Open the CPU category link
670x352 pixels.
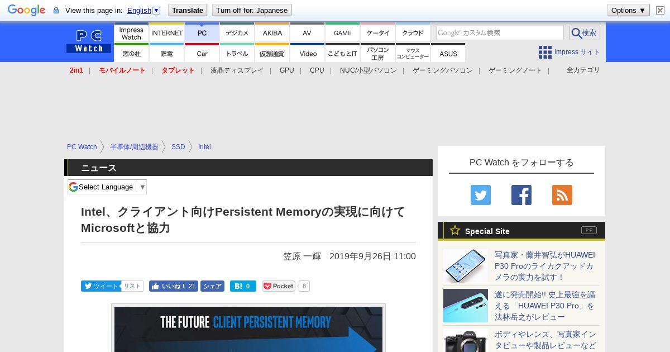tap(317, 70)
